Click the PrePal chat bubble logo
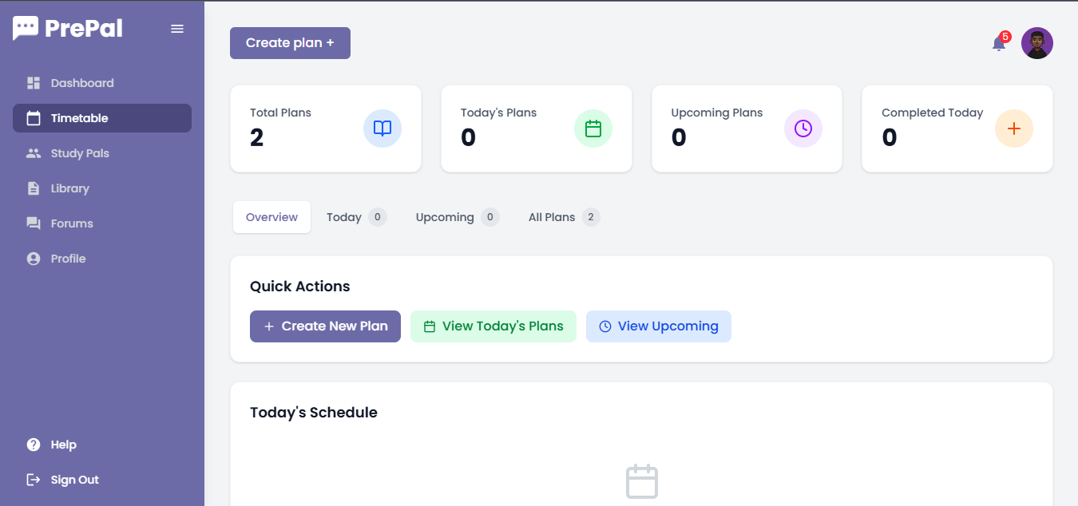The width and height of the screenshot is (1078, 506). 26,29
